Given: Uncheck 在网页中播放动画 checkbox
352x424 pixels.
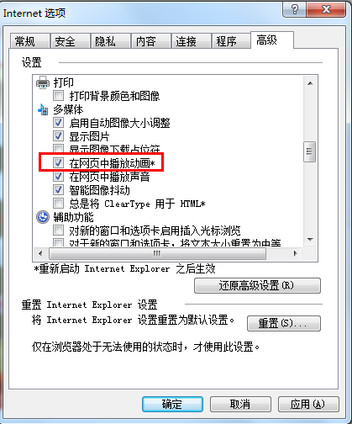Looking at the screenshot, I should click(58, 162).
